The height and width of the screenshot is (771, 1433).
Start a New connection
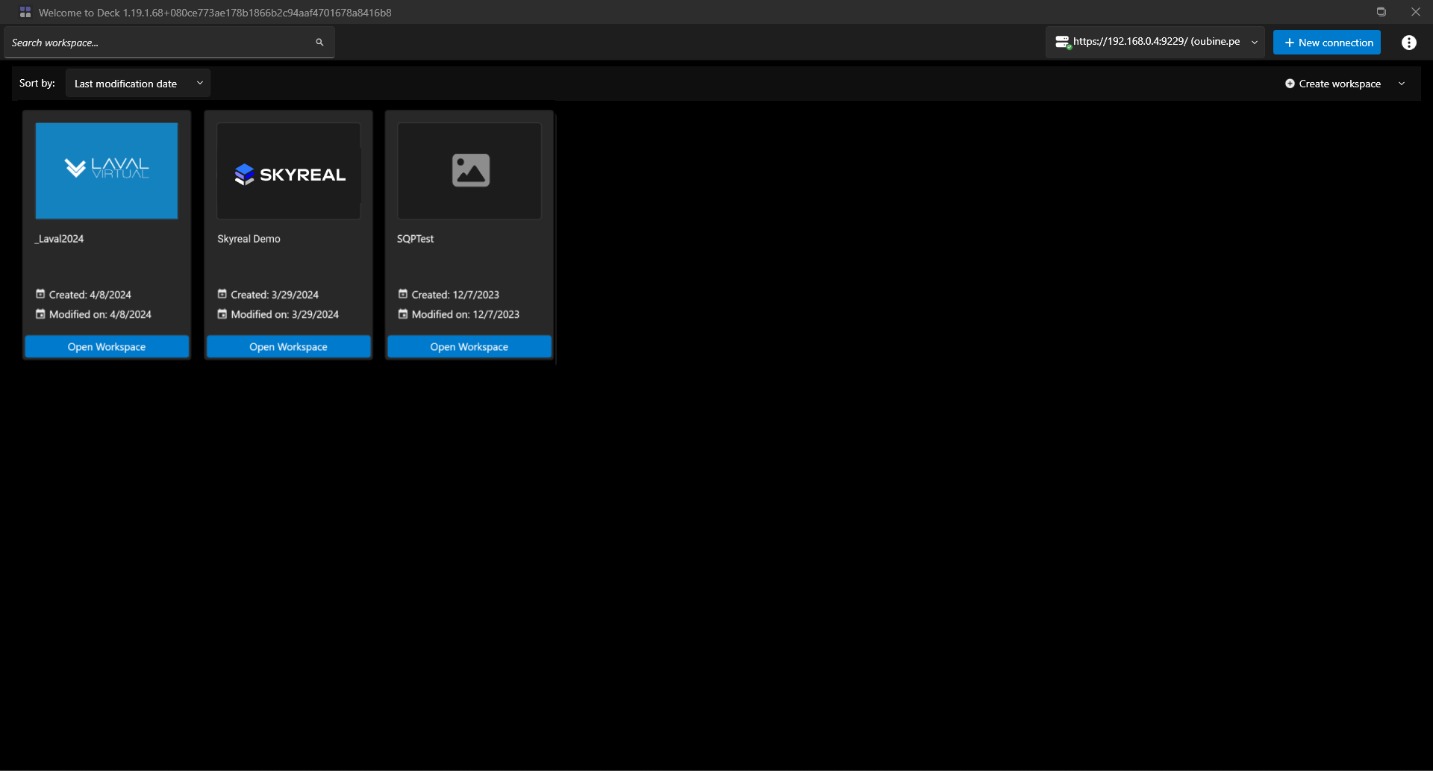(1327, 43)
